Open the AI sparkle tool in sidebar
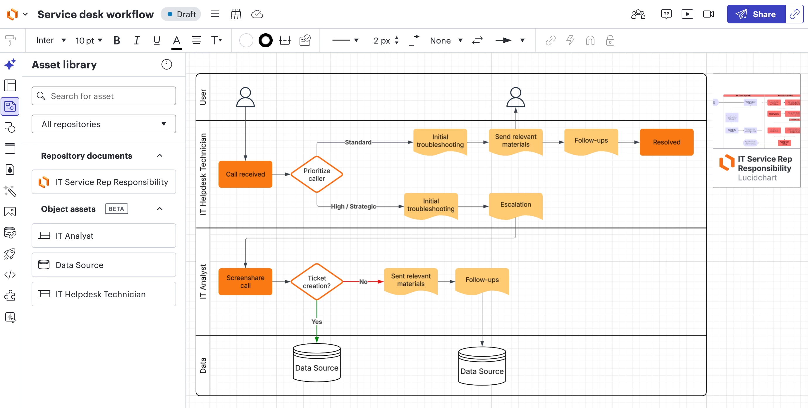 pyautogui.click(x=10, y=64)
